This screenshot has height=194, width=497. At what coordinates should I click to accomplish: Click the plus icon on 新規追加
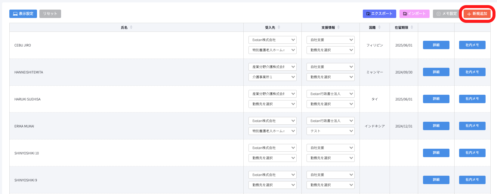pos(469,14)
